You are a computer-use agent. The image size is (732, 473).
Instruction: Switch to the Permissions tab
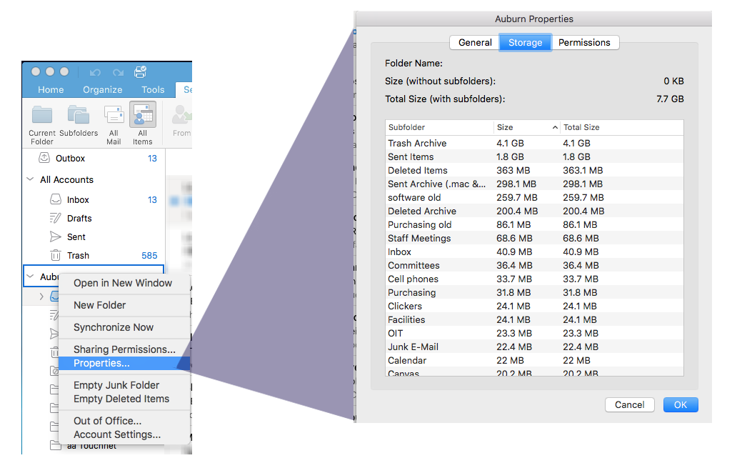pos(584,42)
